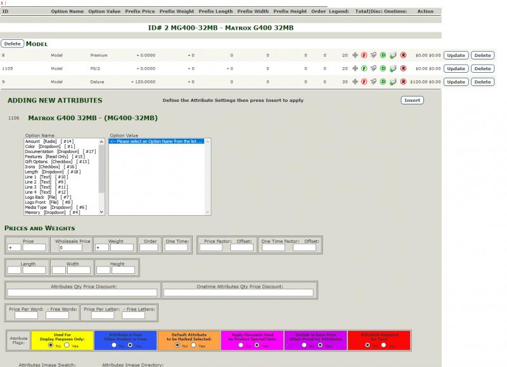Update the Deluxe attribute row
The image size is (507, 367).
(x=456, y=82)
